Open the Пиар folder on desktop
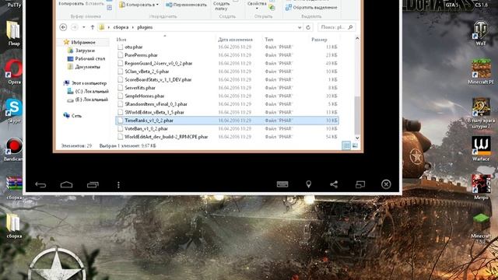This screenshot has width=498, height=280. pyautogui.click(x=14, y=33)
